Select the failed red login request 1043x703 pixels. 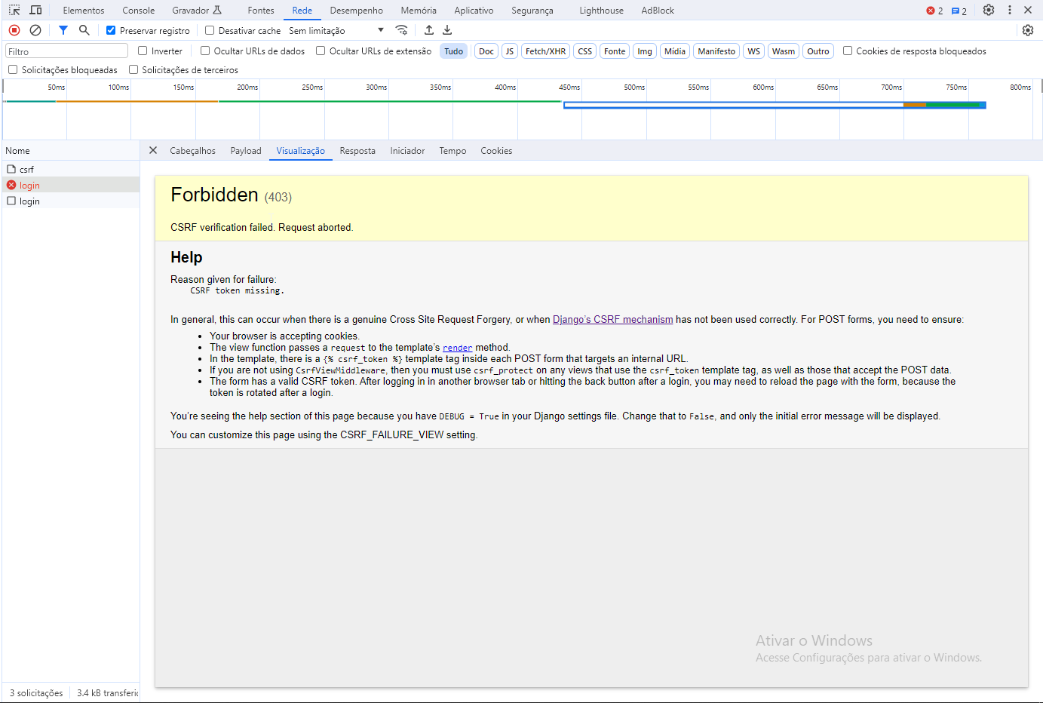pos(71,185)
